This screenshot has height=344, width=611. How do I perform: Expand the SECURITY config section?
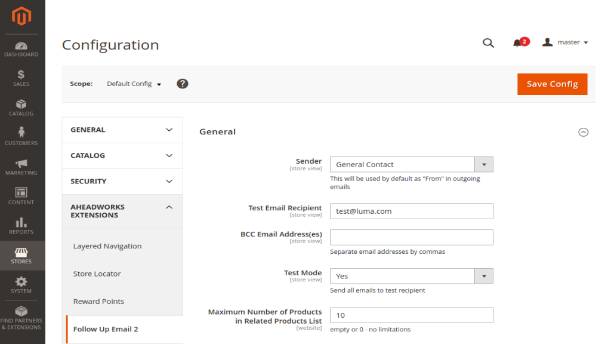tap(122, 182)
